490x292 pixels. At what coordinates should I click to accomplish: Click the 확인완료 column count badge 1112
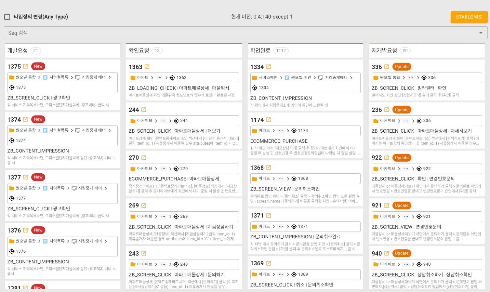[281, 51]
